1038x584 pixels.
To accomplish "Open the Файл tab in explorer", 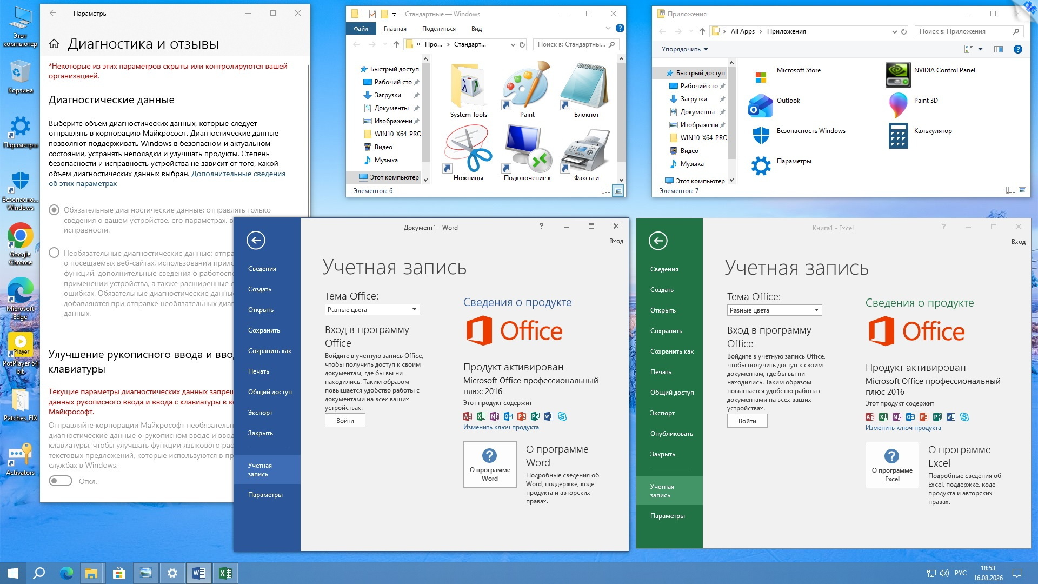I will click(361, 29).
